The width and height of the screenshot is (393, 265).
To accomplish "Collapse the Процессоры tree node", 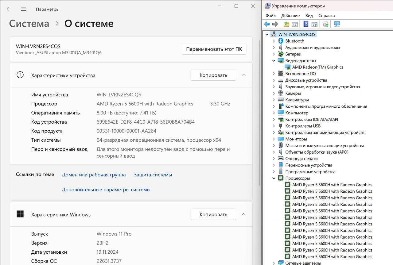I will click(274, 178).
